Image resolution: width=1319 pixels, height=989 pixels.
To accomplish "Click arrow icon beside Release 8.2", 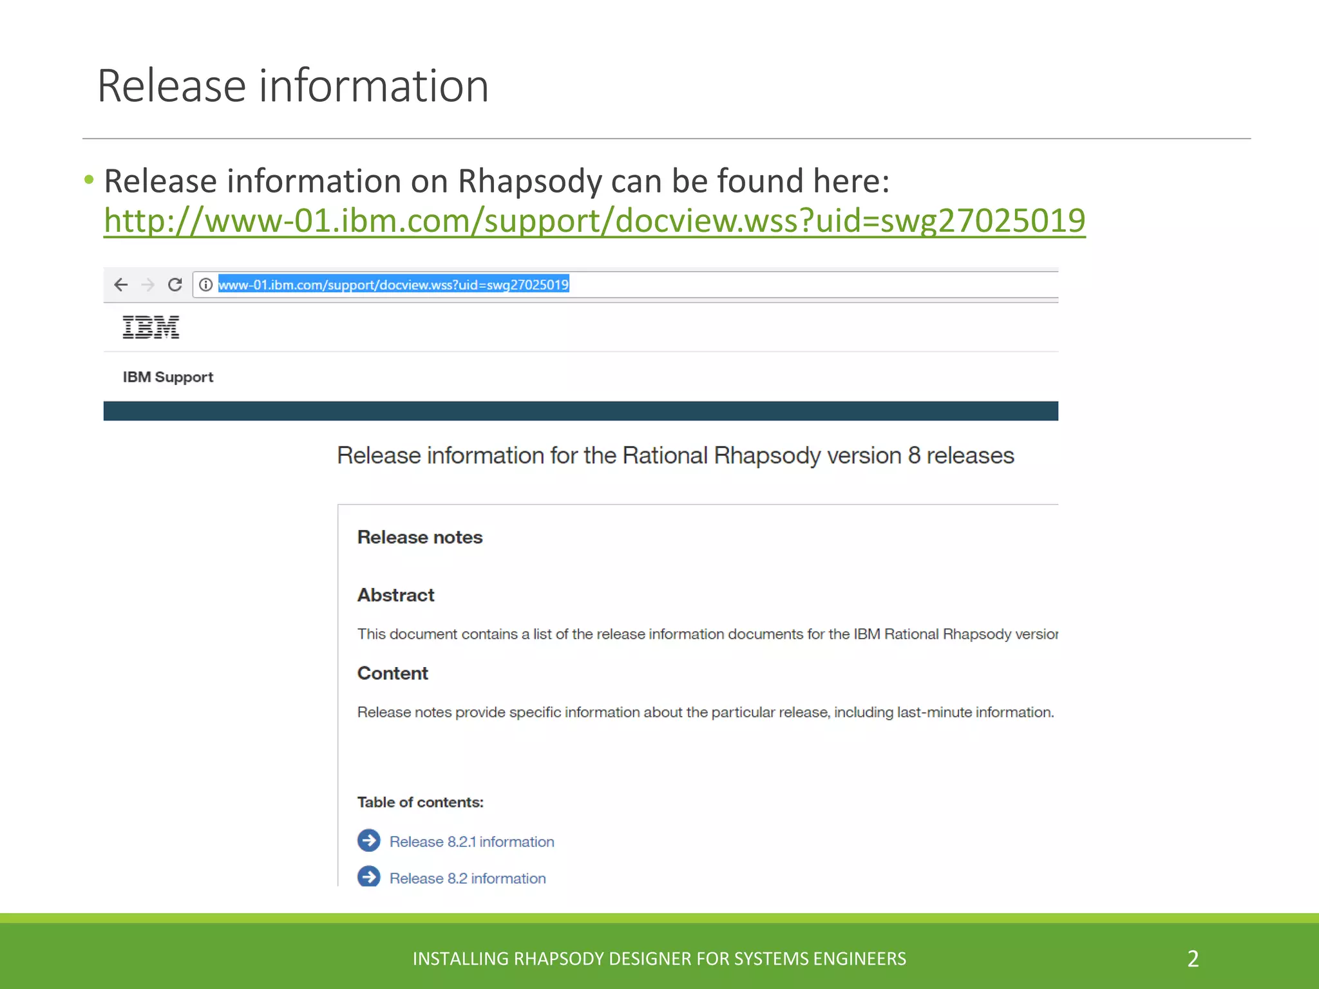I will (369, 876).
